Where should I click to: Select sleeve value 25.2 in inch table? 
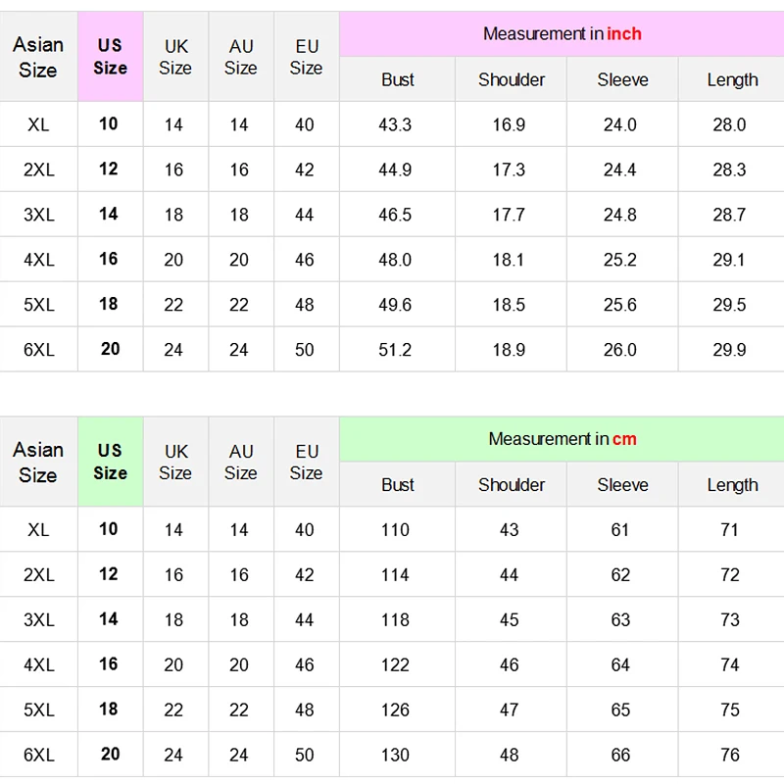pyautogui.click(x=620, y=260)
